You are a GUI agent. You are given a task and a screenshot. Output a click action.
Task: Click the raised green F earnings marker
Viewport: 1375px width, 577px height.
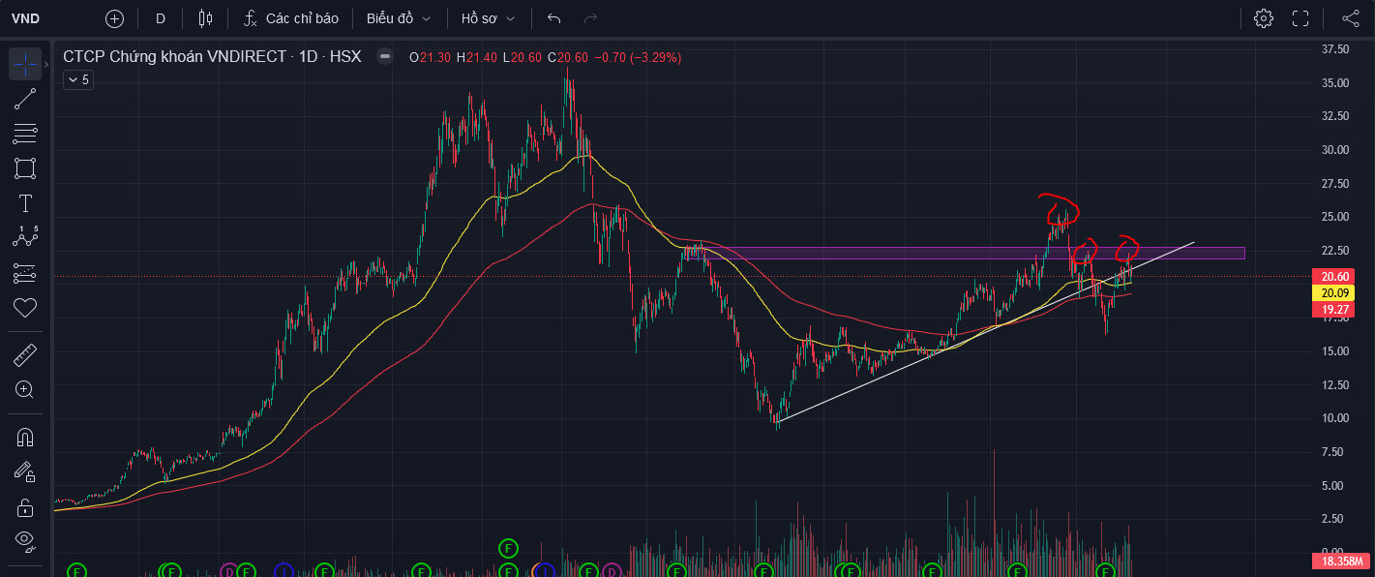pos(509,549)
